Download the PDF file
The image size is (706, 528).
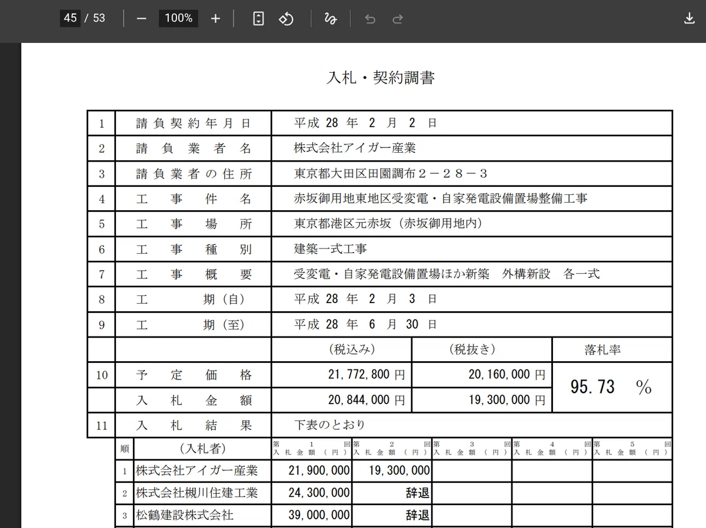(690, 18)
